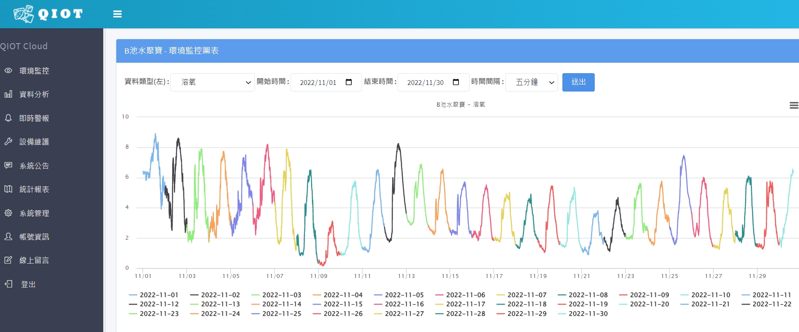Click the gear icon for 系統管理
Screen dimensions: 799x332
8,213
